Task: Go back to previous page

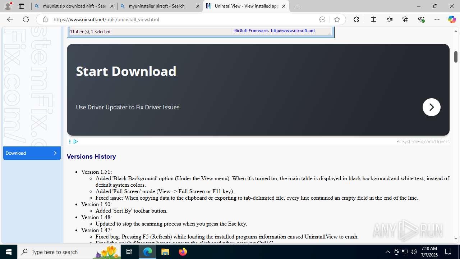Action: 10,19
